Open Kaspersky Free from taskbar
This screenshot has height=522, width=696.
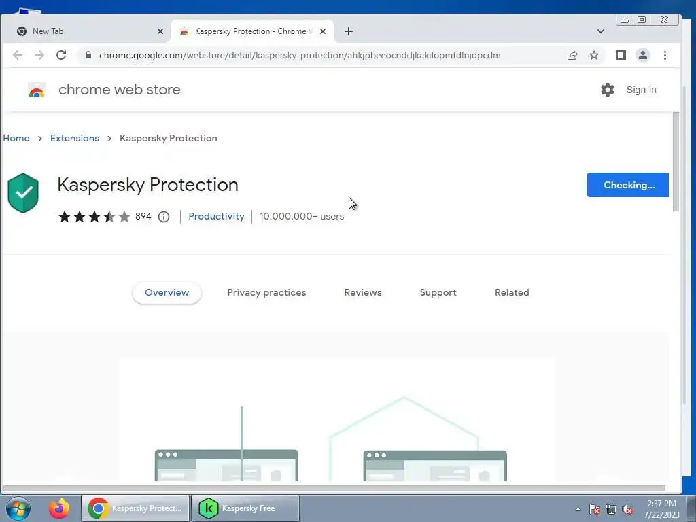click(245, 508)
